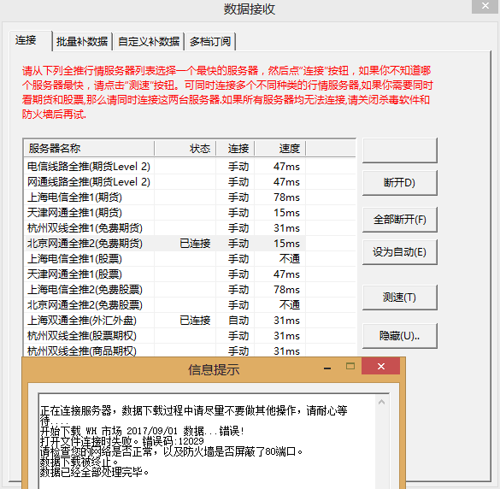The height and width of the screenshot is (489, 500).
Task: Click the blank button above 断开D)
Action: [x=399, y=150]
